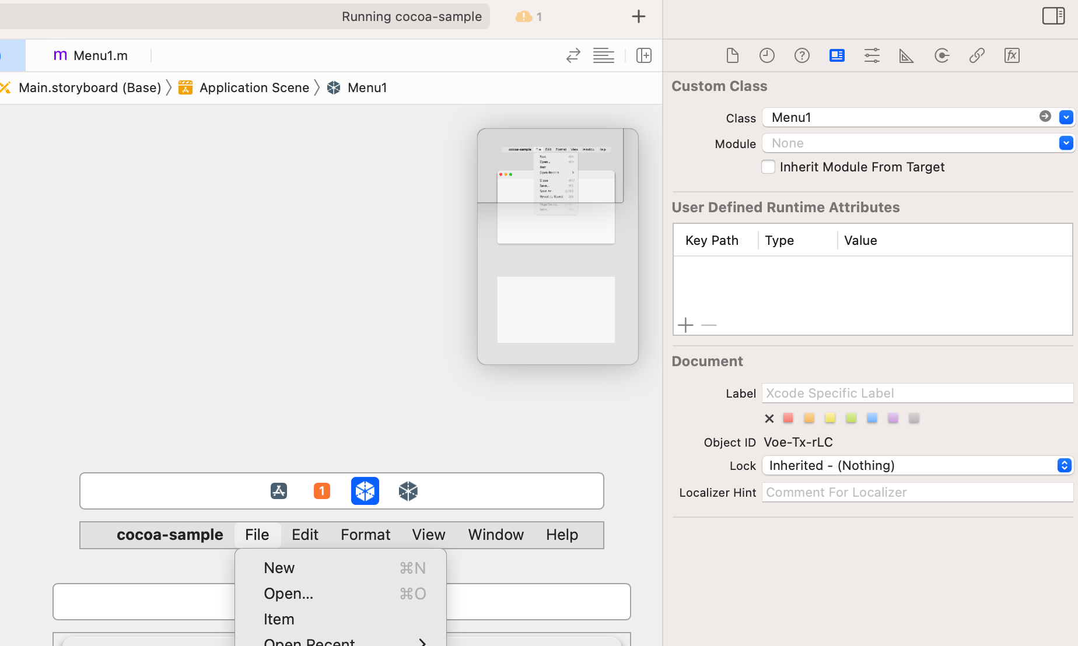Click the Xcode Specific Label field
The width and height of the screenshot is (1078, 646).
916,393
